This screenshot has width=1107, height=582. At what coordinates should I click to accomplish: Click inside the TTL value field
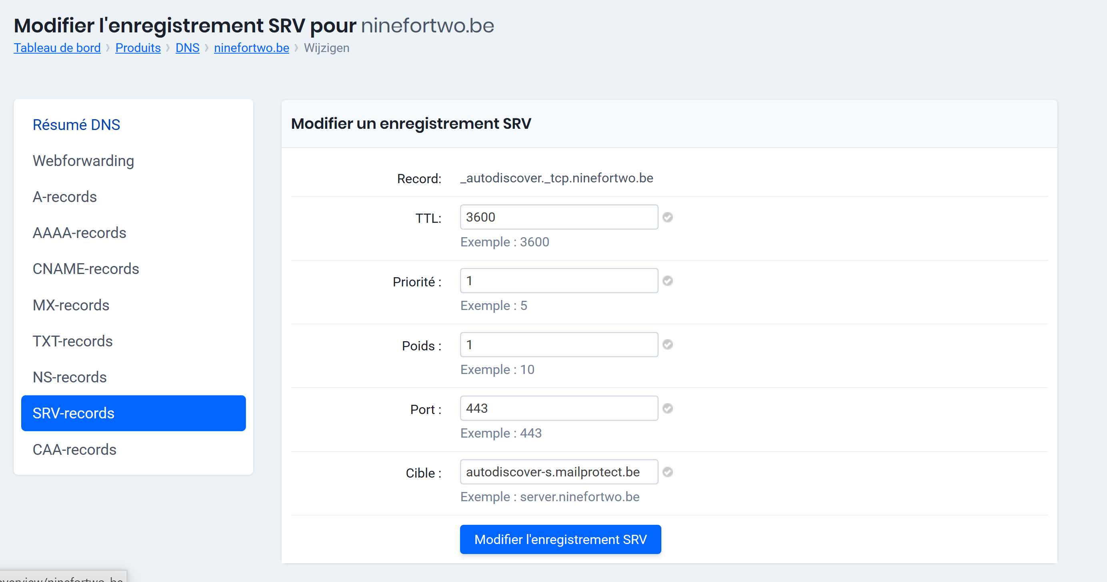(558, 217)
